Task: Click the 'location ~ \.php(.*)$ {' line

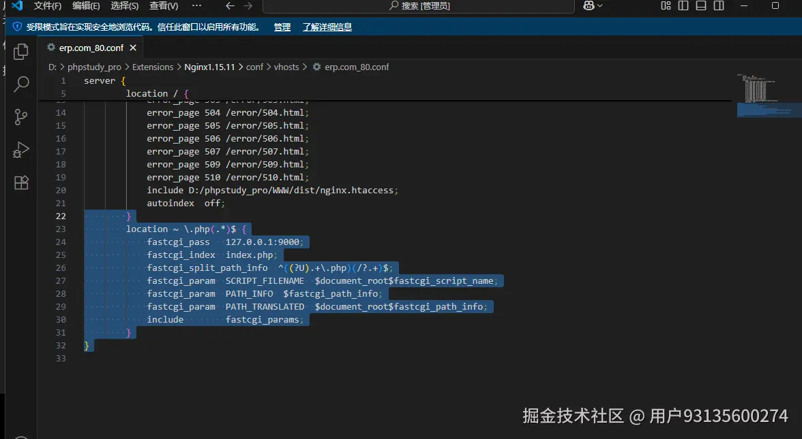Action: (186, 229)
